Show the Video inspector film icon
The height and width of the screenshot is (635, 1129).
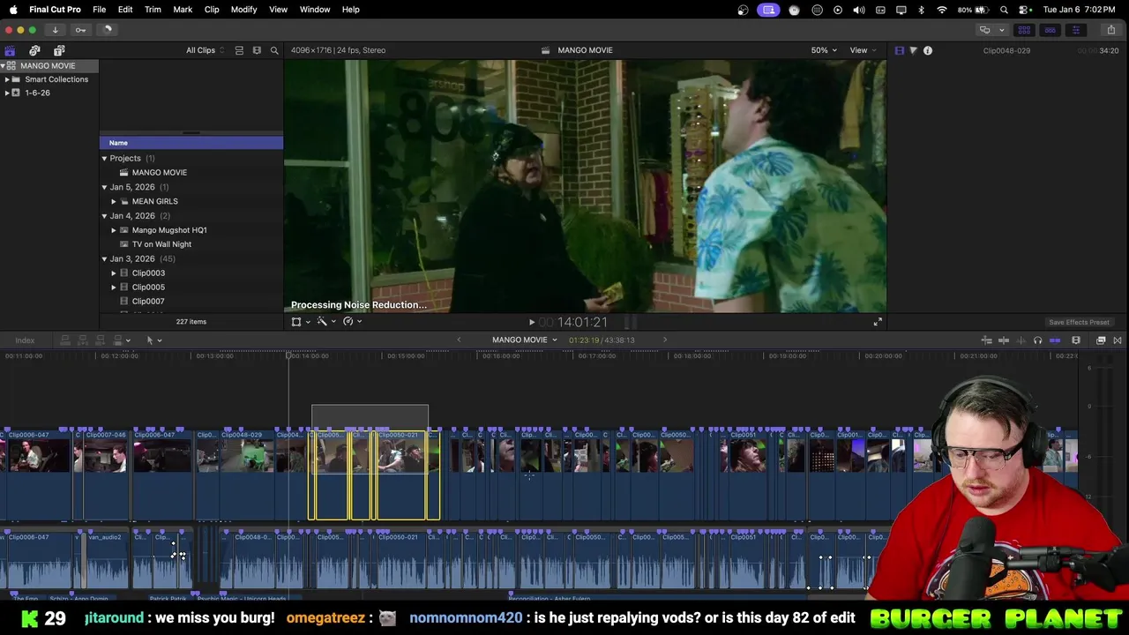(x=900, y=50)
